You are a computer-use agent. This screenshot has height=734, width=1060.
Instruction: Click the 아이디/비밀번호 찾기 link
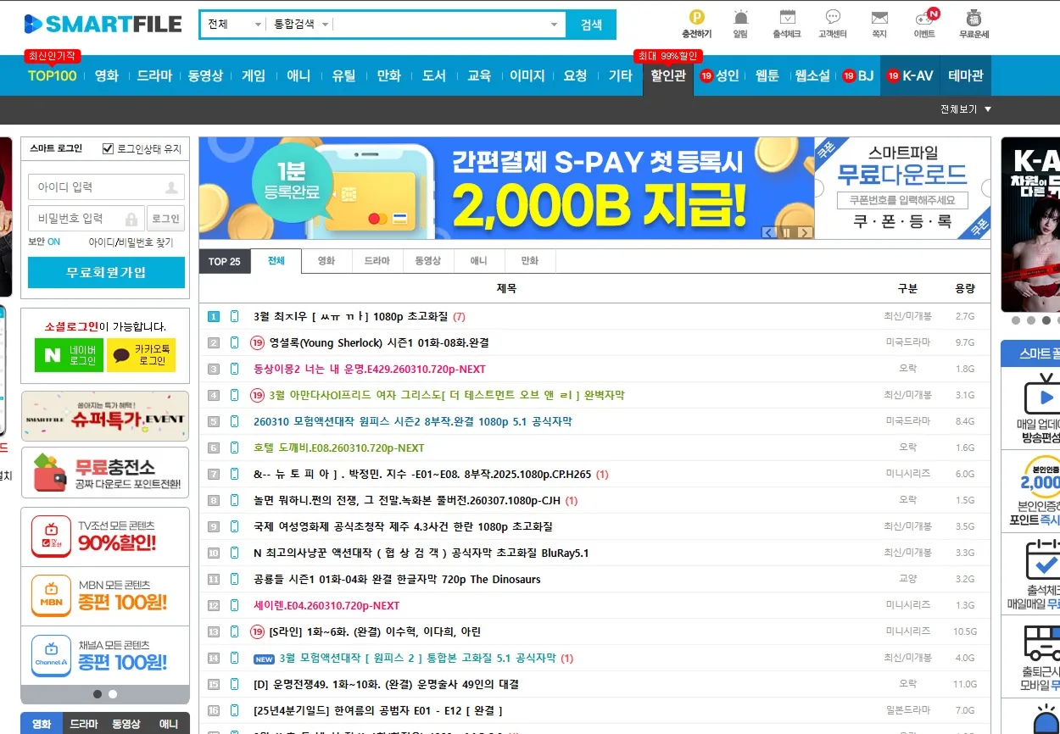tap(131, 242)
